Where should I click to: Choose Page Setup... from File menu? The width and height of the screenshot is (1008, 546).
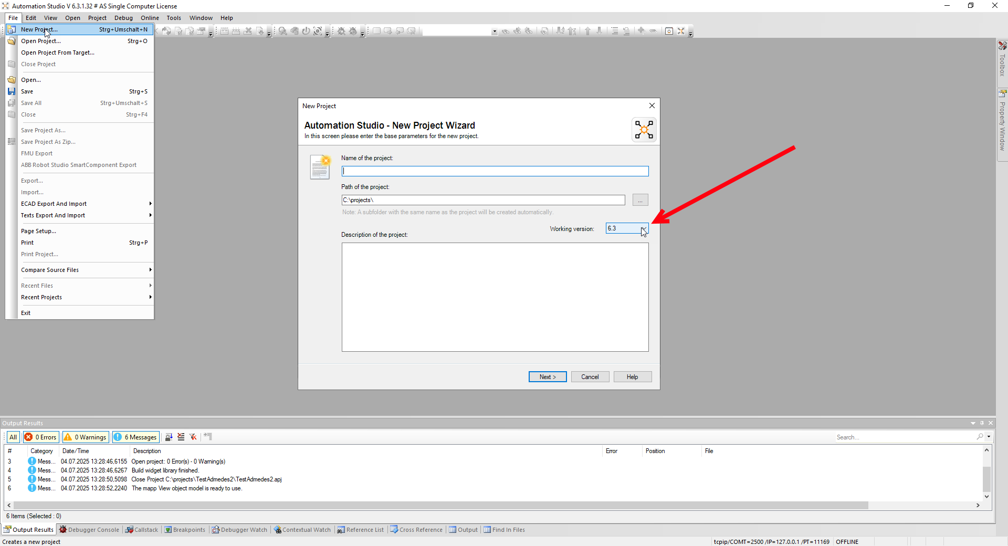[80, 231]
